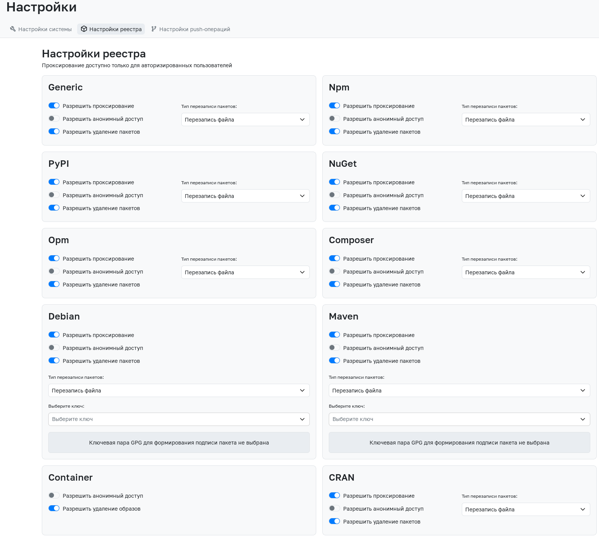Open the Настройки системы tab

tap(41, 29)
